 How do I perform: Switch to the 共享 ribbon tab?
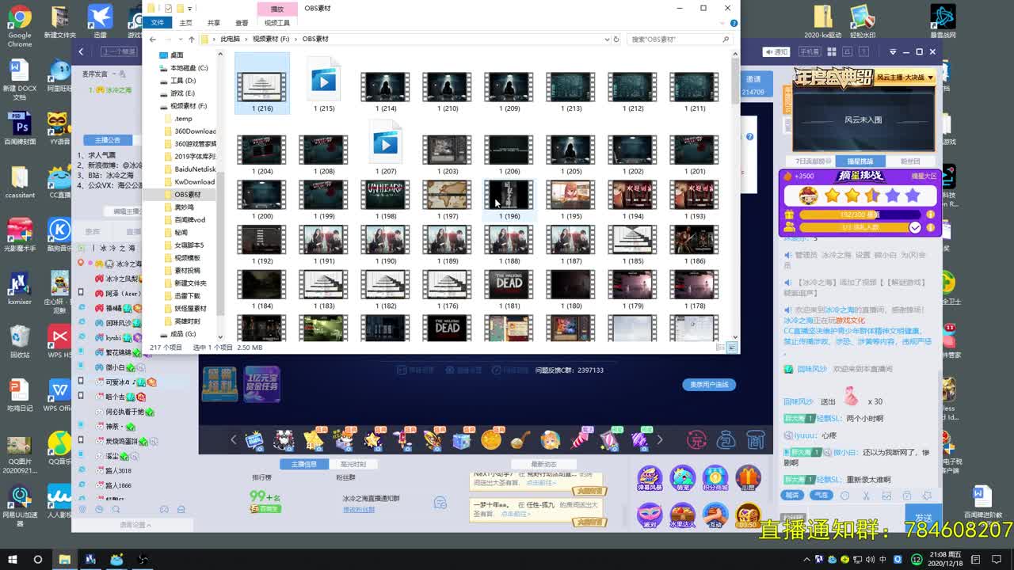point(214,23)
